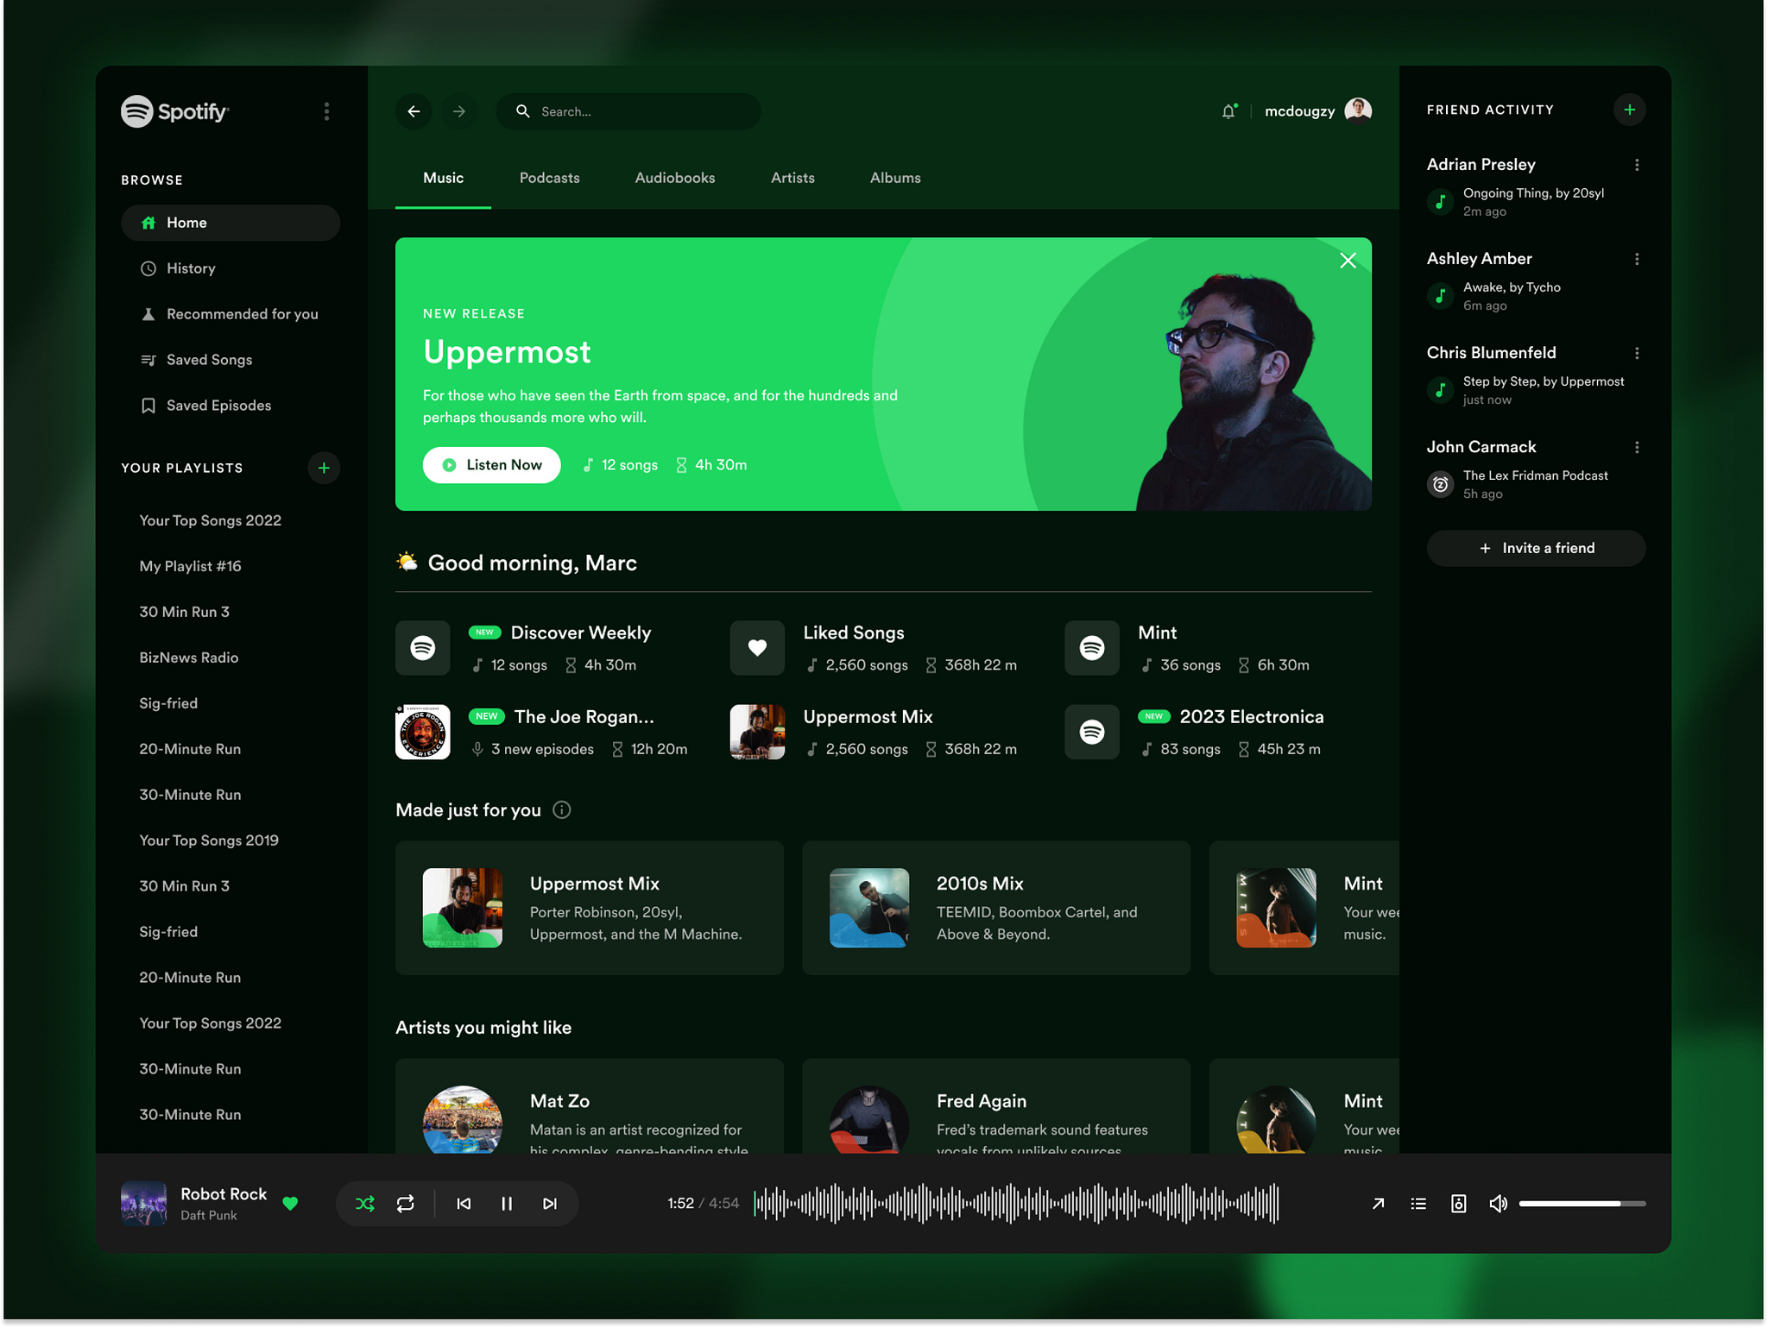1768x1328 pixels.
Task: Open the Uppermost Mix card in Made just for you
Action: [x=590, y=909]
